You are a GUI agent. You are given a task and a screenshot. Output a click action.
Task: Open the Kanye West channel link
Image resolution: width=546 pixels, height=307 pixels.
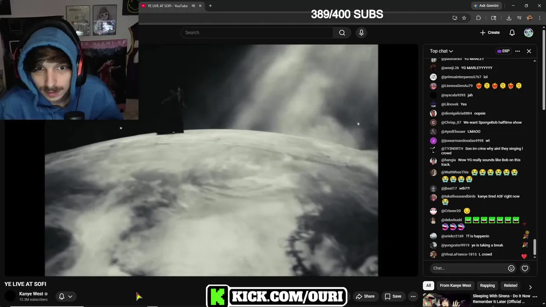point(31,294)
